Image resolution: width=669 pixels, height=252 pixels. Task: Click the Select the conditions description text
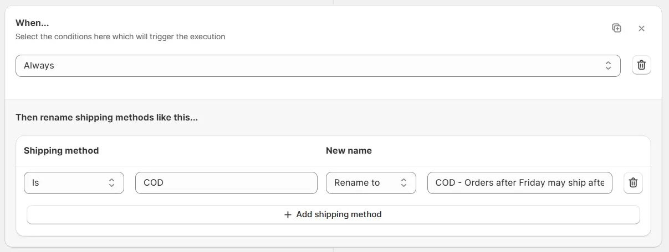120,36
